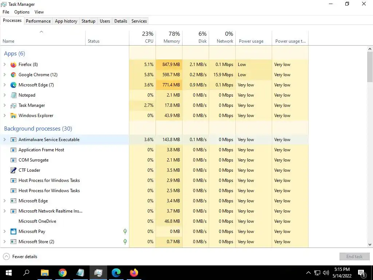Viewport: 373px width, 280px height.
Task: Switch to the Users tab
Action: tap(105, 21)
